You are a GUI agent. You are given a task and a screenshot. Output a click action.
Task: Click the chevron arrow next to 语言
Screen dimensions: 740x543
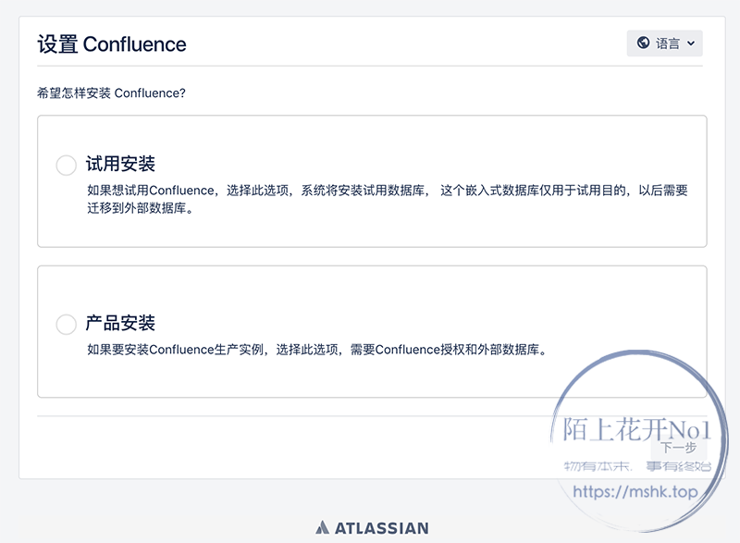(691, 43)
